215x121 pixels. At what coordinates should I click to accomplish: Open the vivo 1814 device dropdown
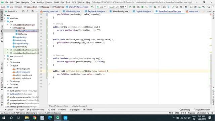coord(118,7)
